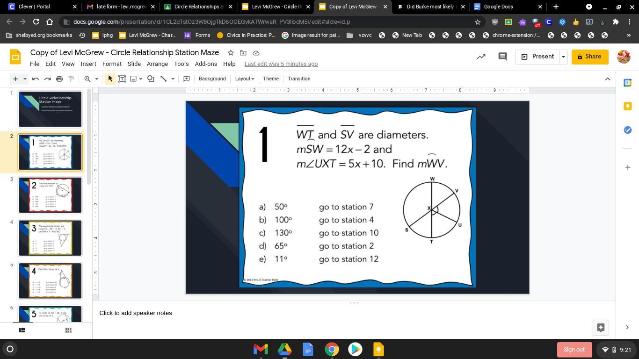Click the Add comment toolbar icon
Image resolution: width=639 pixels, height=359 pixels.
(187, 79)
